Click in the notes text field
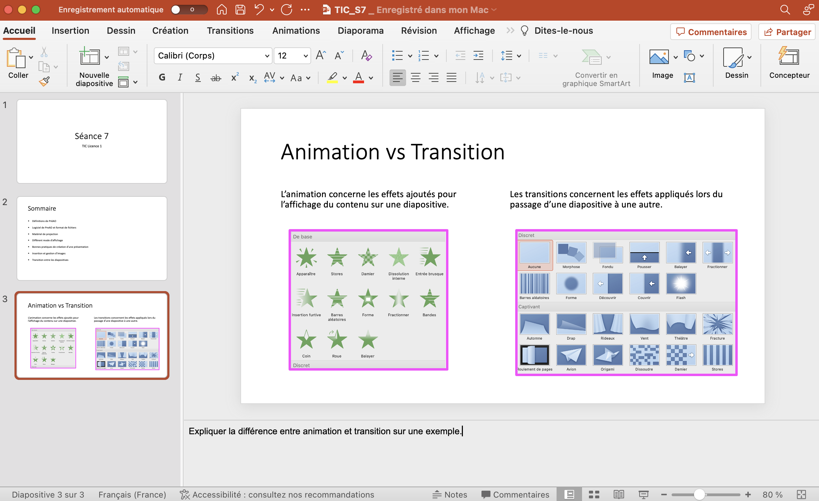This screenshot has width=819, height=501. (x=501, y=453)
